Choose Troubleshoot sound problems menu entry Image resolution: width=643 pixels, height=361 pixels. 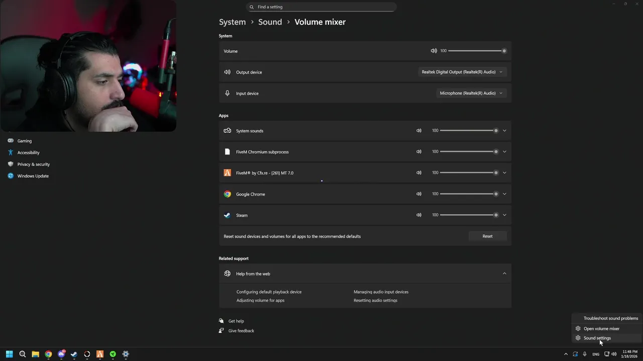tap(610, 318)
